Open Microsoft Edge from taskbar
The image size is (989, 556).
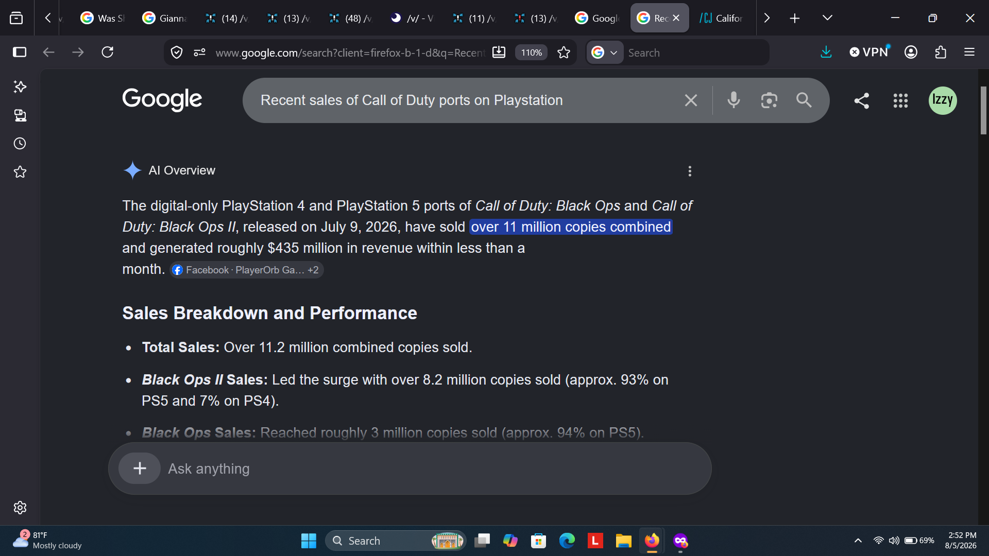click(567, 541)
